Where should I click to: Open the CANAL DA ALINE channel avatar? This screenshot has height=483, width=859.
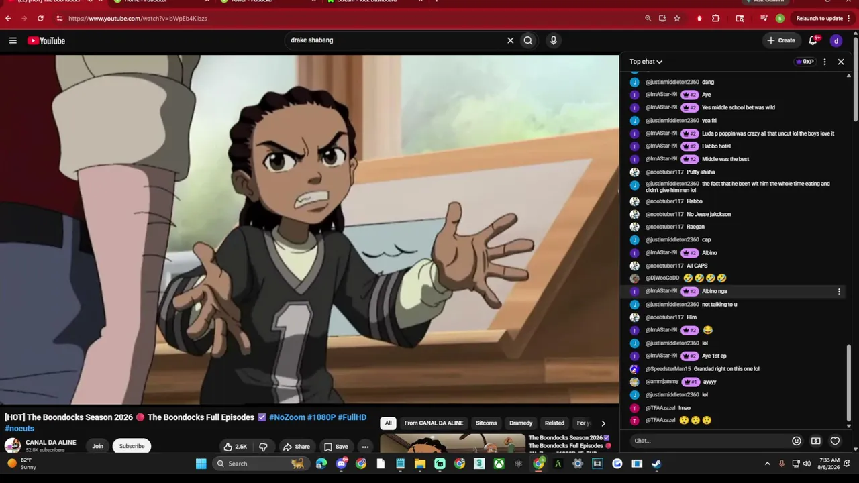pos(12,446)
